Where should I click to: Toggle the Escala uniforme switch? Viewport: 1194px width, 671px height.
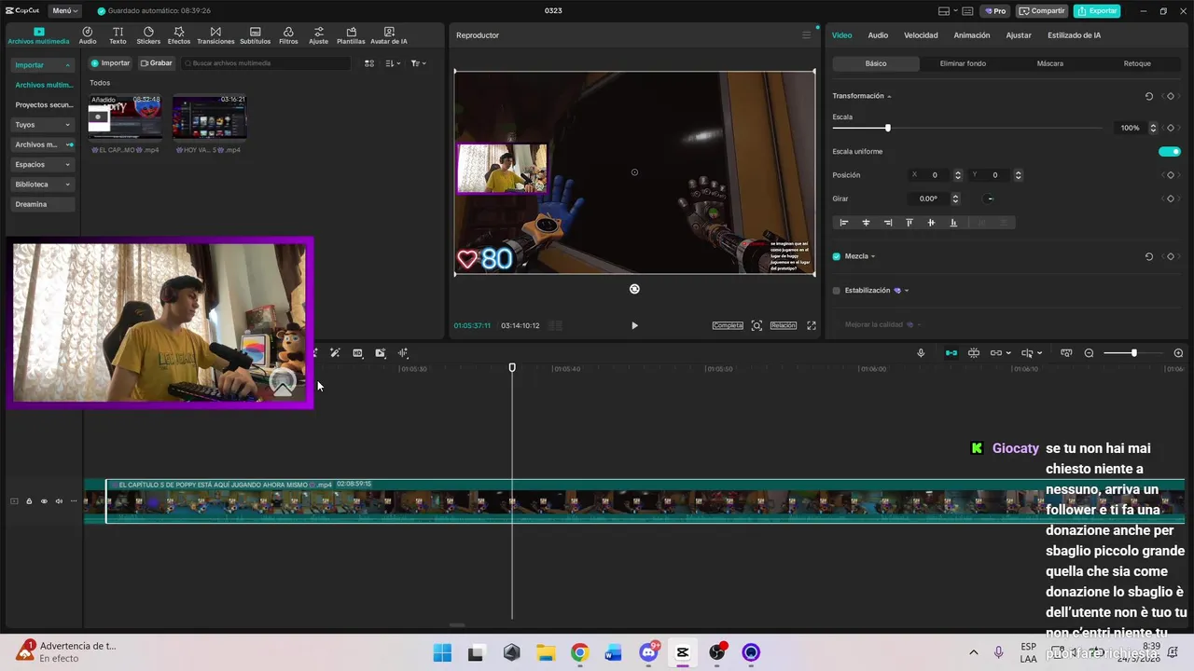point(1170,151)
